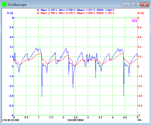Image resolution: width=151 pixels, height=125 pixels.
Task: Click the 'WAVEFORM' label below the plot
Action: tap(75, 120)
